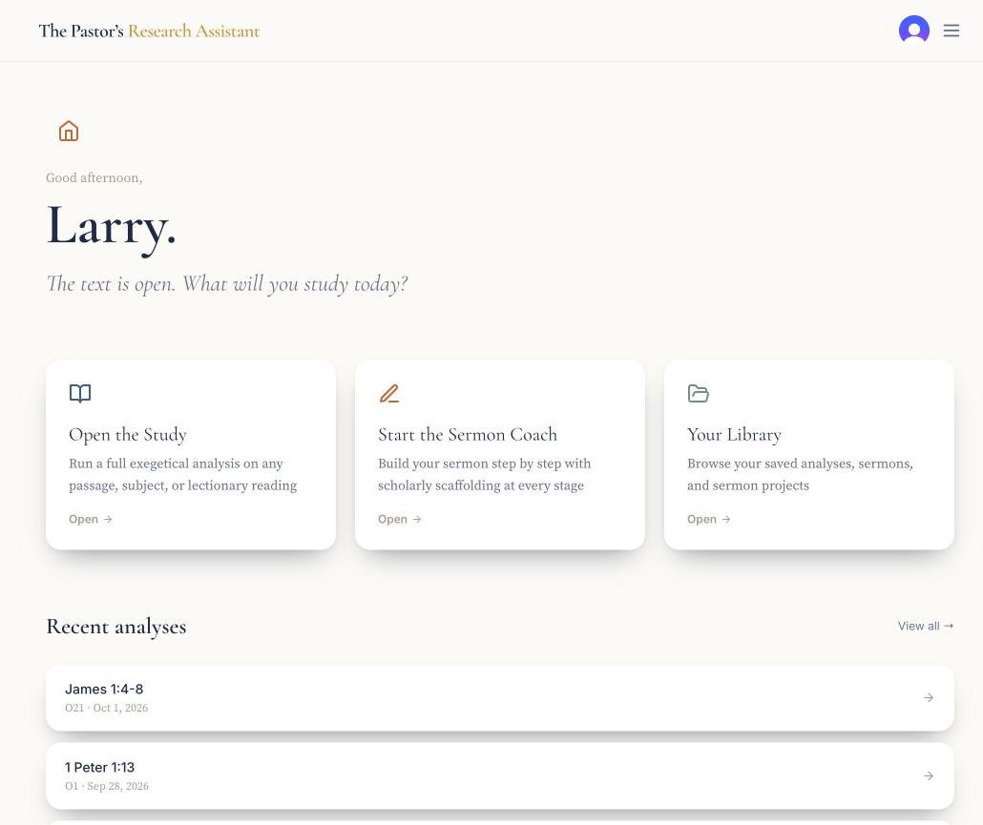983x825 pixels.
Task: Click the folder Library icon
Action: [699, 393]
